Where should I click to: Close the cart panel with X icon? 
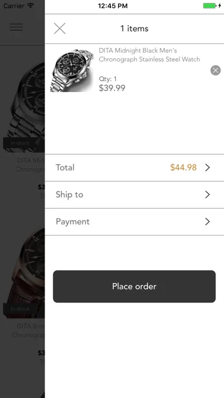(59, 29)
